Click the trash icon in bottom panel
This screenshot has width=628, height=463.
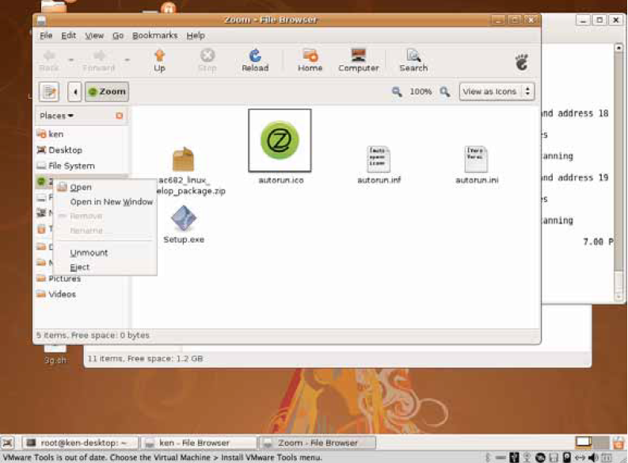pos(618,442)
